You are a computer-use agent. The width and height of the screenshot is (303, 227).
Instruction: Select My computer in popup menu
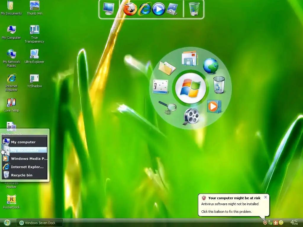pos(25,142)
